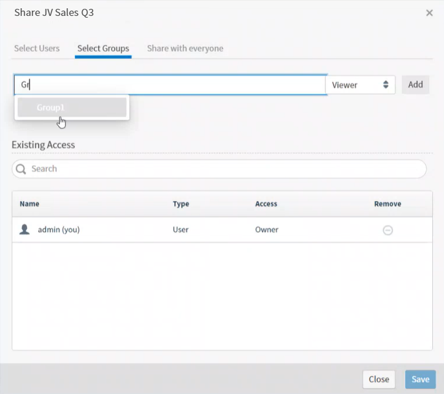Click the Name column header
The width and height of the screenshot is (444, 394).
click(x=30, y=203)
